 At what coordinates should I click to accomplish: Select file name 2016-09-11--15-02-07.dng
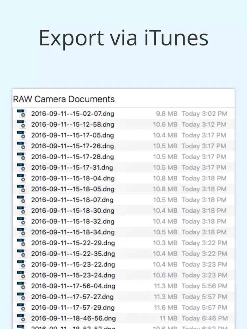[73, 114]
